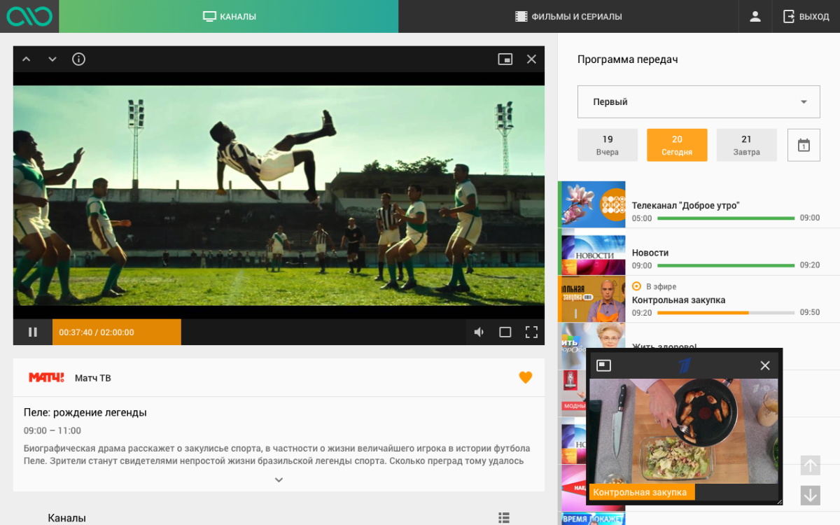
Task: Click the Первый channel logo in mini player
Action: (684, 365)
